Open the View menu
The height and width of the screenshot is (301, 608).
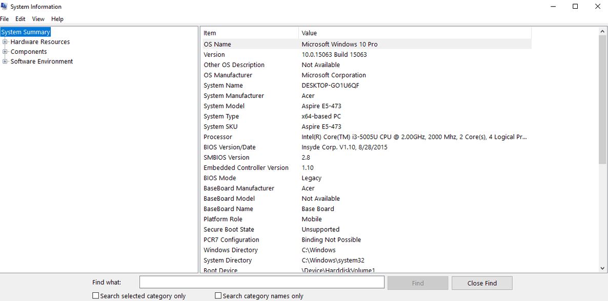point(38,19)
